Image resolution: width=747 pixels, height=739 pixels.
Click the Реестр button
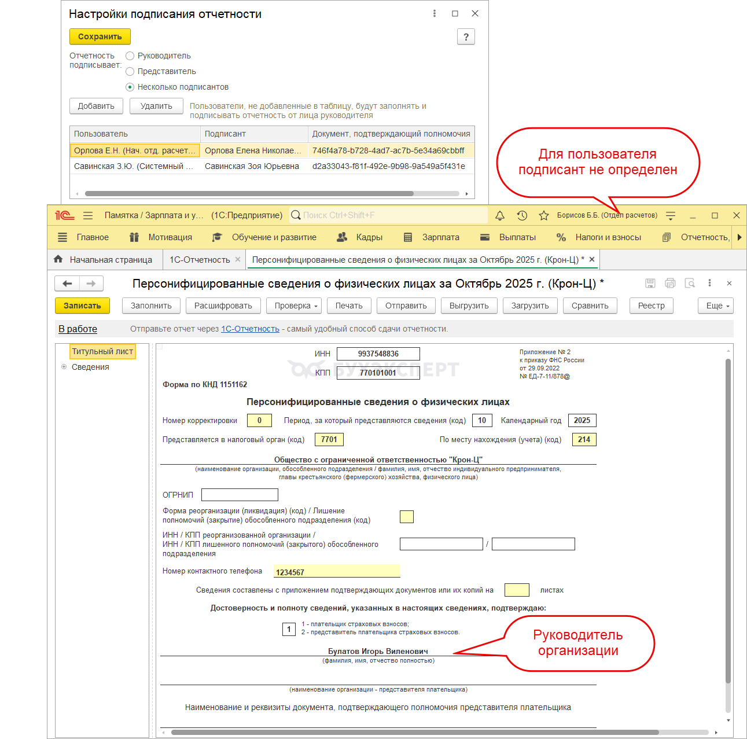652,306
